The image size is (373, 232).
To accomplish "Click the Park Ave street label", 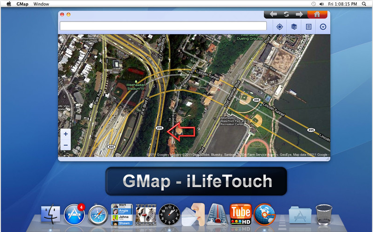I will point(98,97).
